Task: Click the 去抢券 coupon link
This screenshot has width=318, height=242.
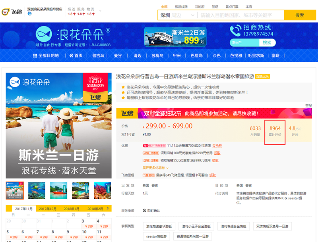Action: pos(217,146)
